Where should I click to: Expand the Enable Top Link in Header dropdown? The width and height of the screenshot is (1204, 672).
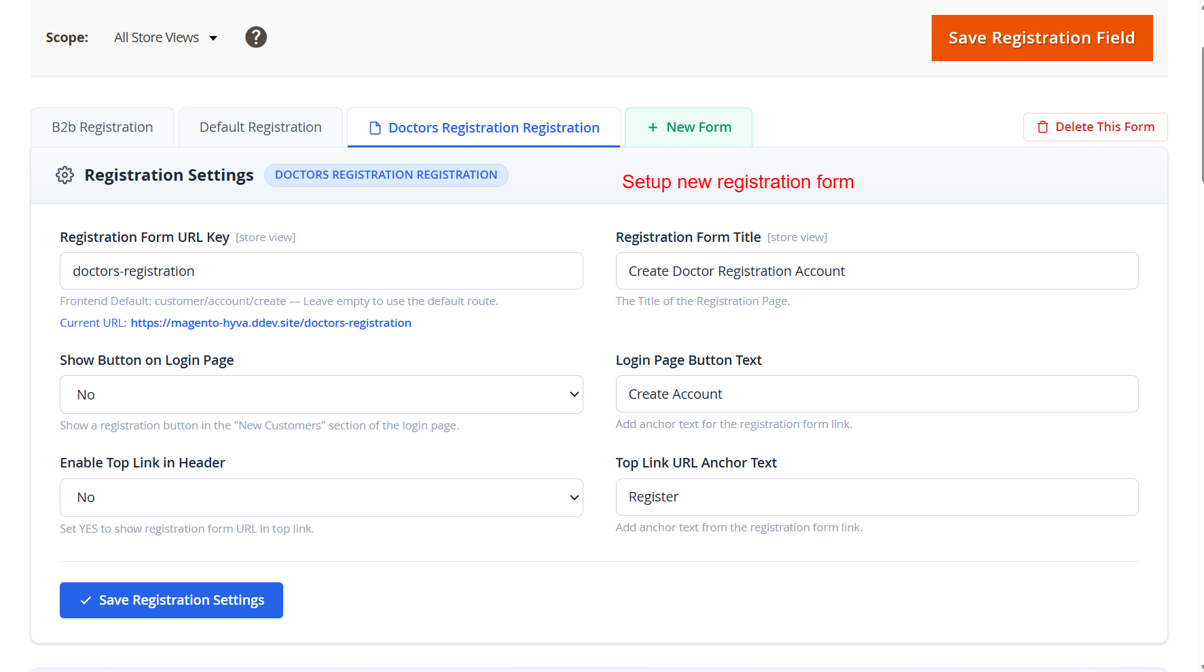pos(321,498)
